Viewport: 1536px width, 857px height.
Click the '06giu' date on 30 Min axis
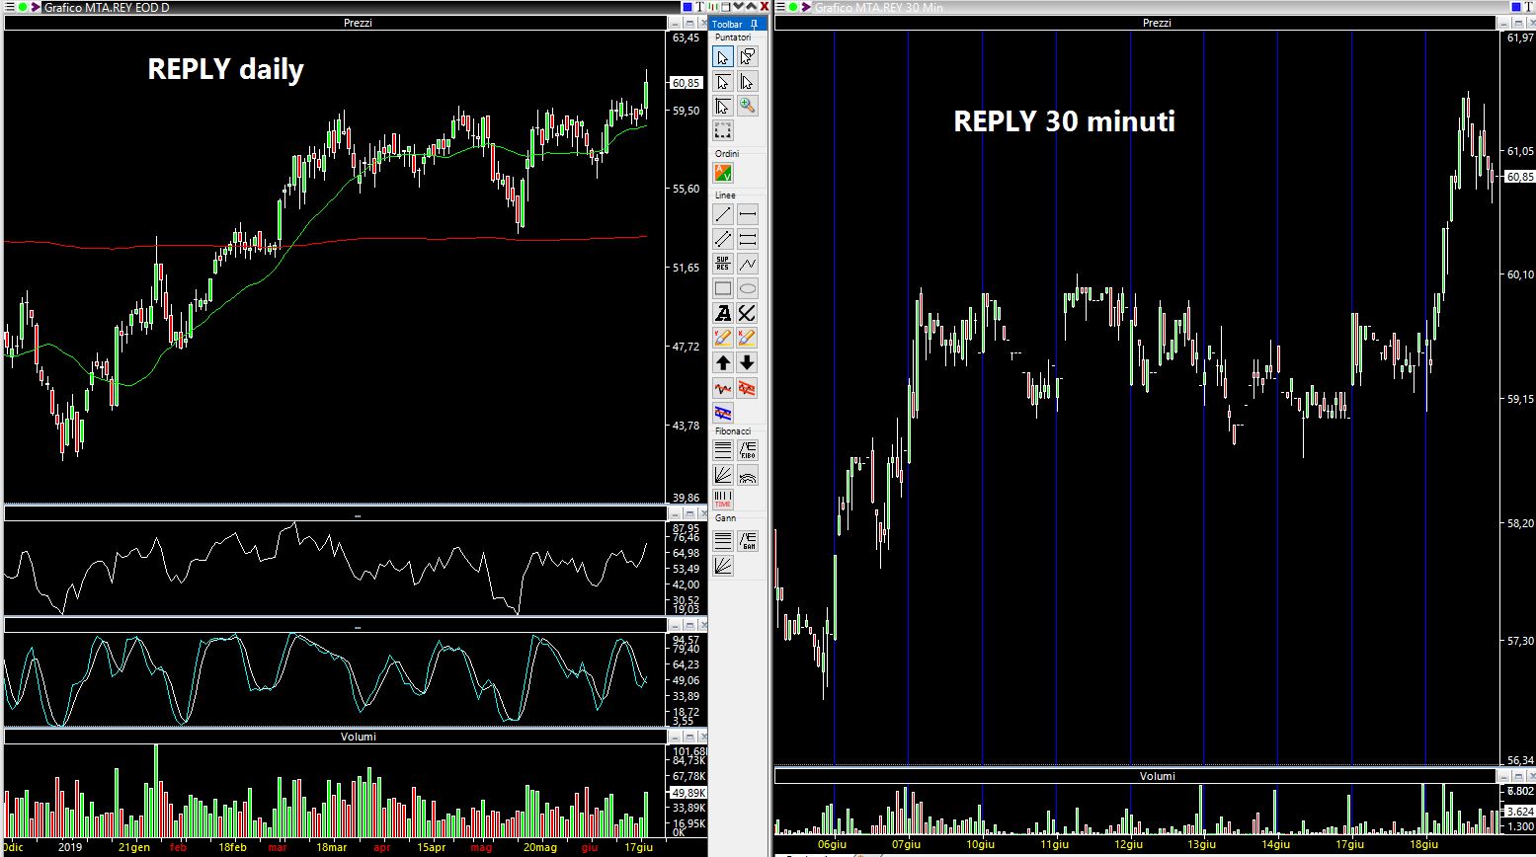[834, 845]
